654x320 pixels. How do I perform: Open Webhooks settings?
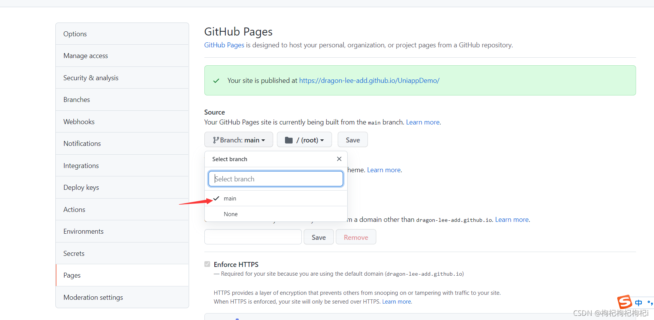(x=122, y=122)
